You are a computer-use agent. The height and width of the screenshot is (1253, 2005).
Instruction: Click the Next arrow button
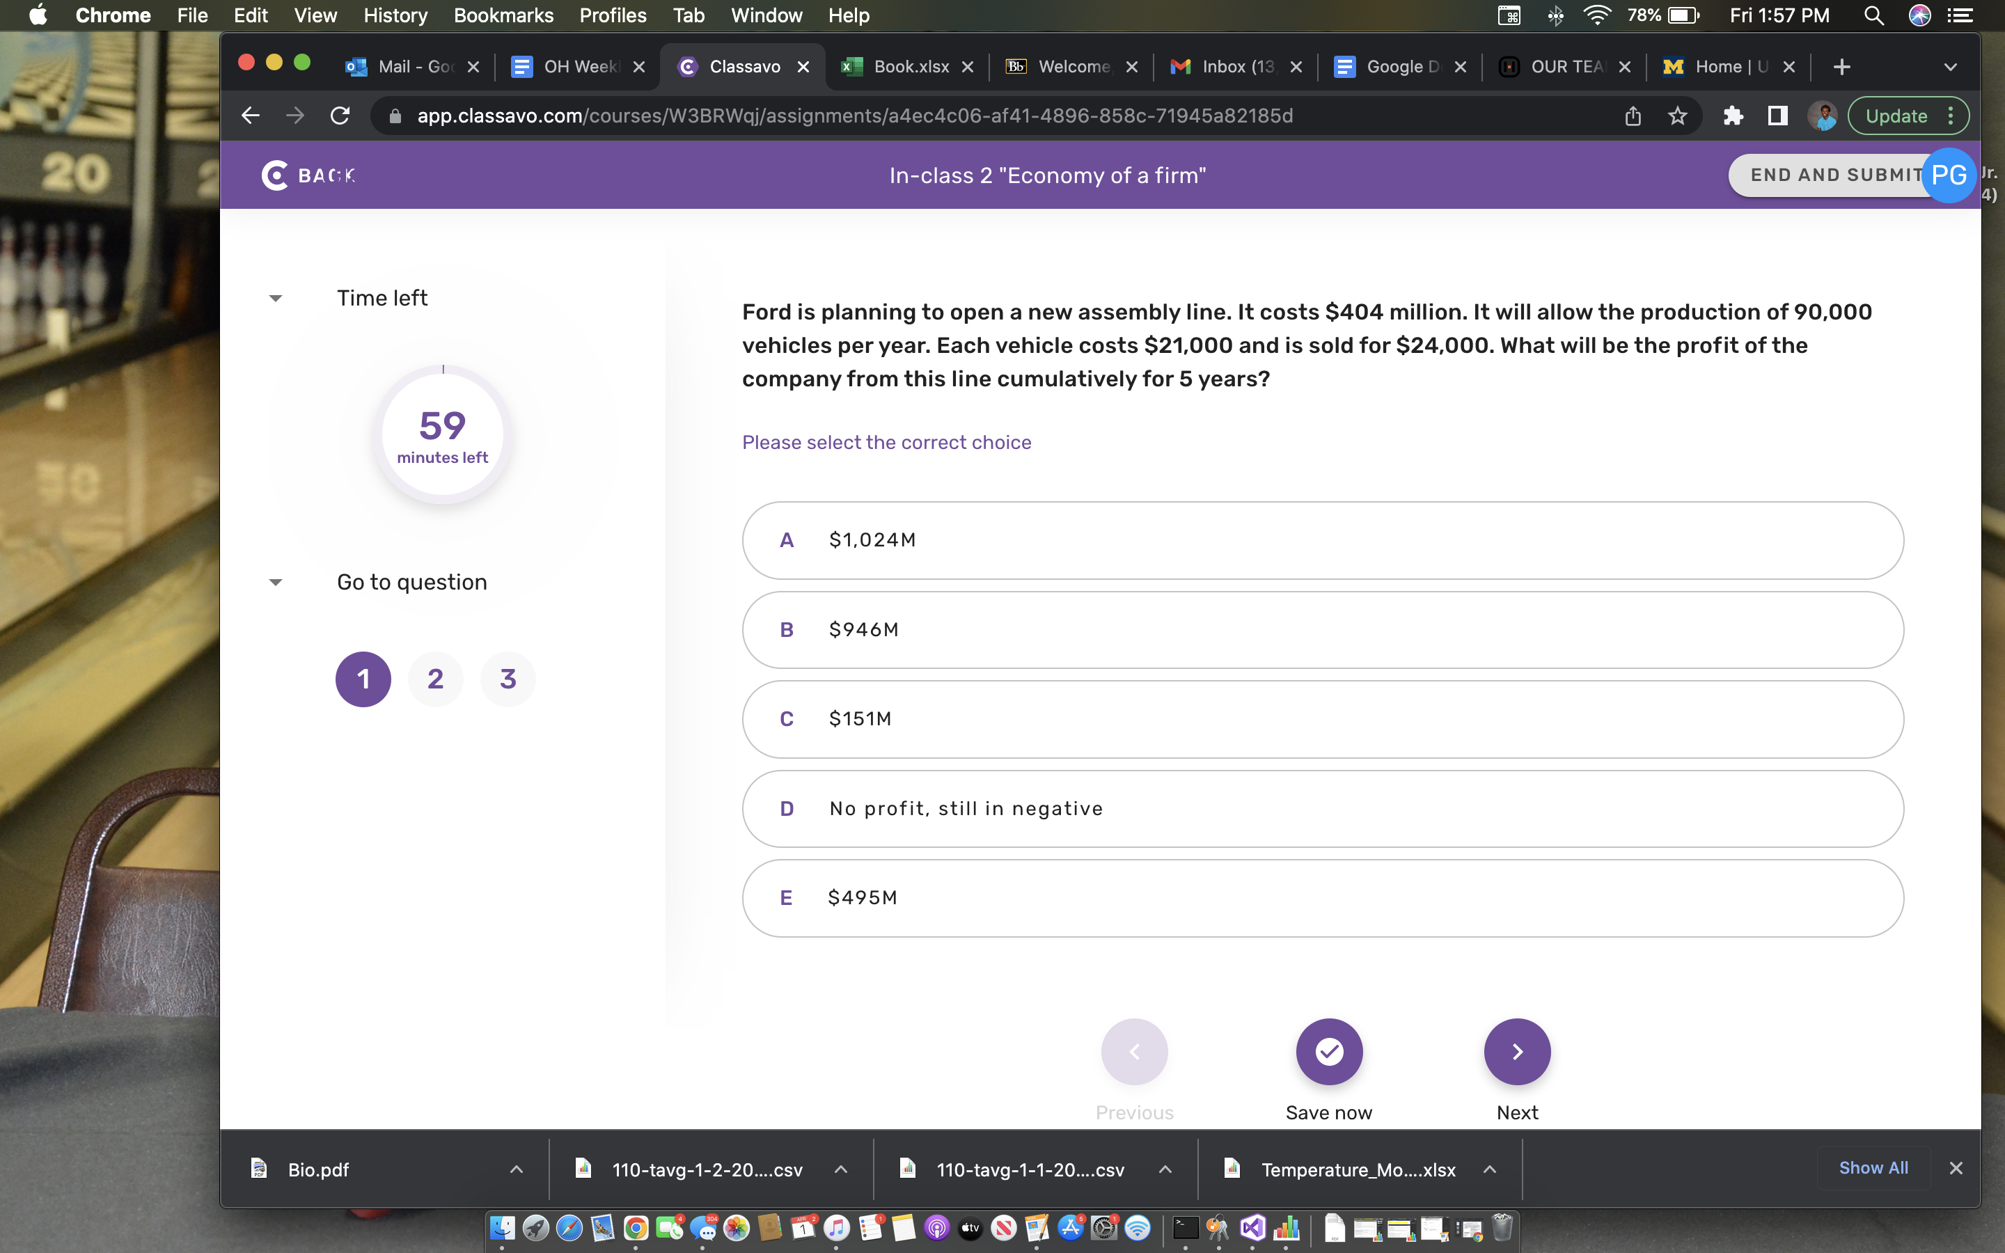tap(1516, 1051)
